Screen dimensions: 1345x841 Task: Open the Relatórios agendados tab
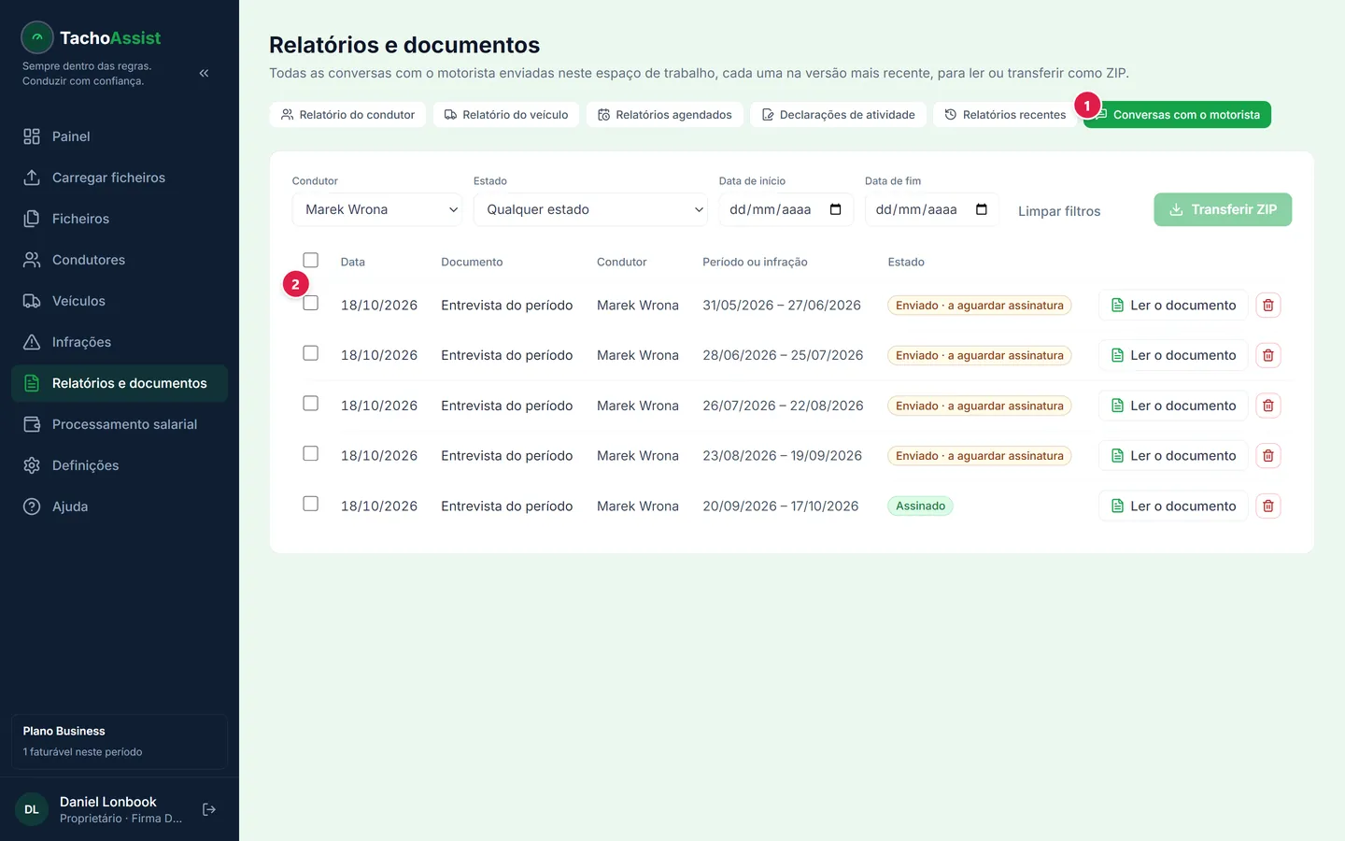[x=665, y=115]
